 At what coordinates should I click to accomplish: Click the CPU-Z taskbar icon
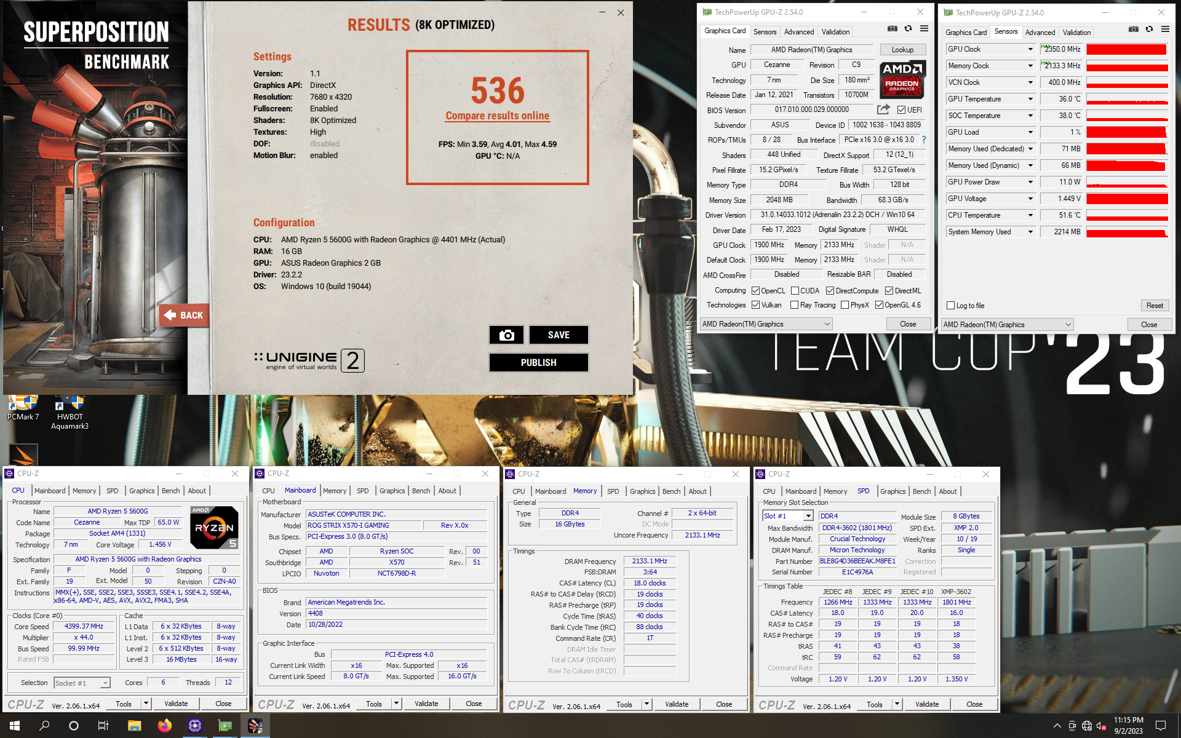click(195, 726)
